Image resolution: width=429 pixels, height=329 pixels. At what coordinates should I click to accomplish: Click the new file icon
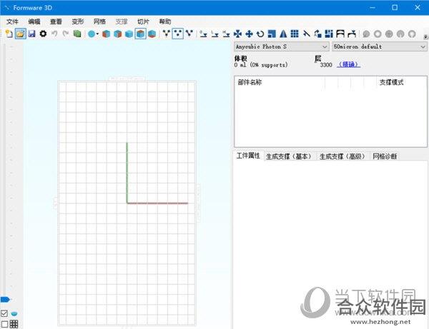click(x=9, y=34)
